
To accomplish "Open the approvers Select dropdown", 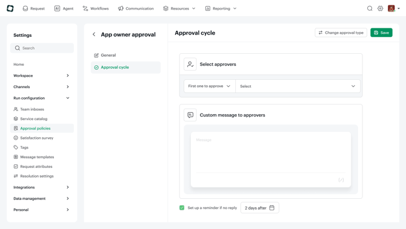I will [x=298, y=86].
